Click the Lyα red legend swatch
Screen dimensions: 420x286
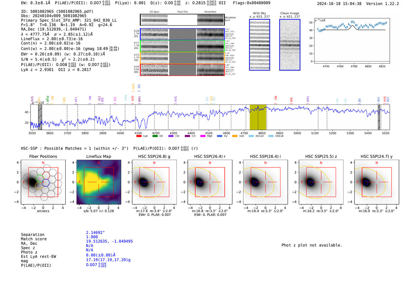click(x=139, y=136)
